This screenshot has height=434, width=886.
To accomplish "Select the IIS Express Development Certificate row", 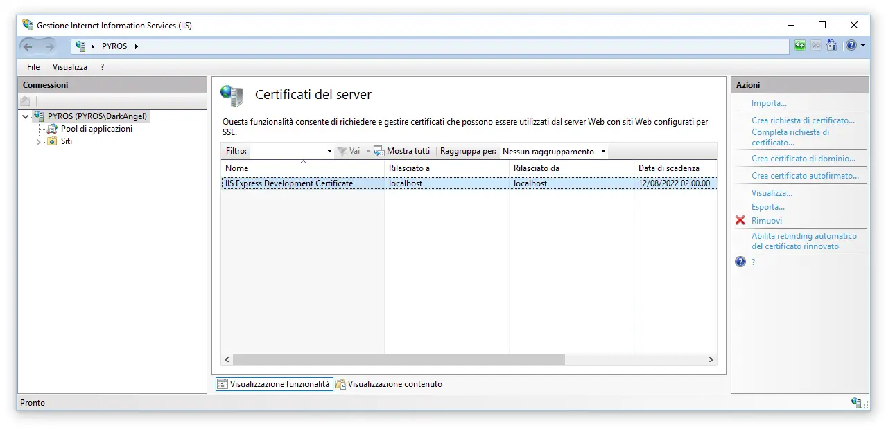I will pyautogui.click(x=469, y=183).
